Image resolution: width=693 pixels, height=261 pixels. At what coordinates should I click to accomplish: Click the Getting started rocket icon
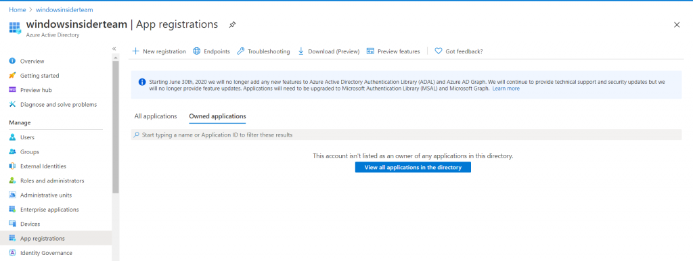(x=12, y=76)
